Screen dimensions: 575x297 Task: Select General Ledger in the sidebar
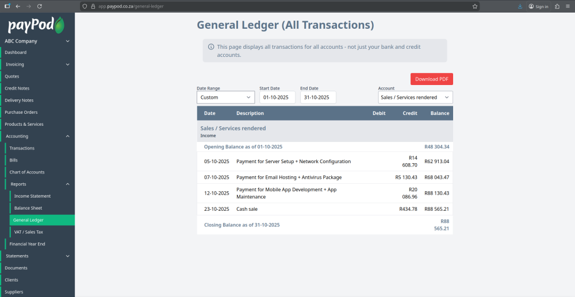[42, 220]
